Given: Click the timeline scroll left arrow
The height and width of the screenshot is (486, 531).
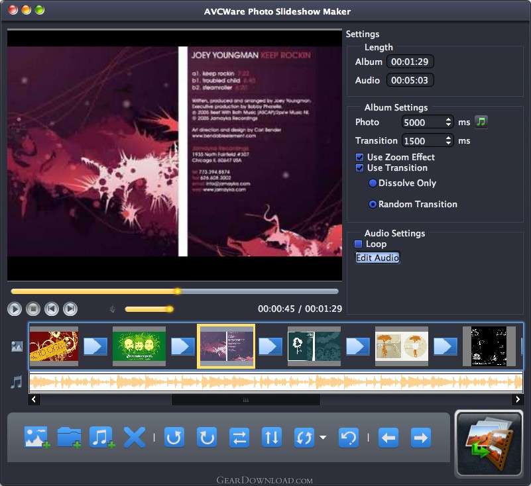Looking at the screenshot, I should 34,399.
